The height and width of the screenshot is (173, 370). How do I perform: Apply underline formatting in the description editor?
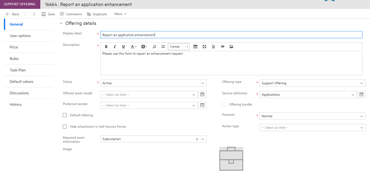coord(123,46)
